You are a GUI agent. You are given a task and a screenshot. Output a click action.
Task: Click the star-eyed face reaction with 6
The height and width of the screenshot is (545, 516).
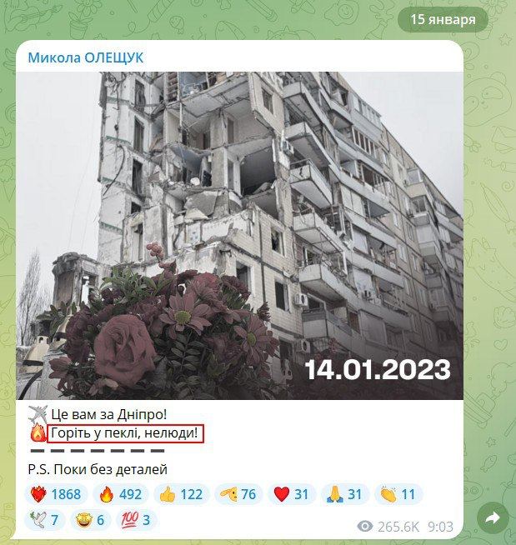point(90,520)
